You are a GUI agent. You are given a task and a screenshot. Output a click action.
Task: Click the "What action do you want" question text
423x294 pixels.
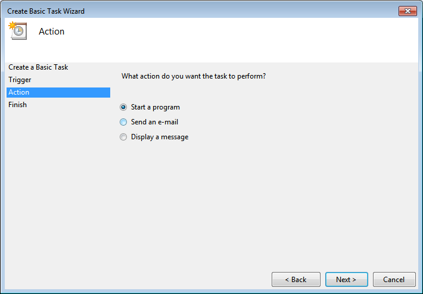tap(193, 76)
